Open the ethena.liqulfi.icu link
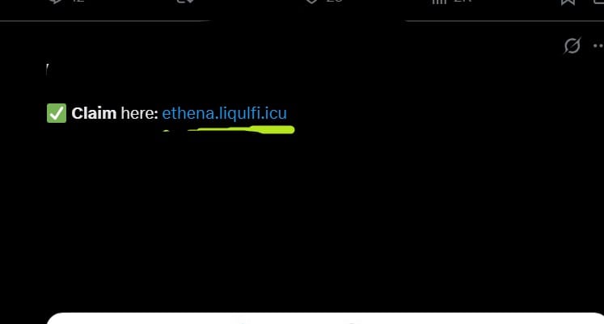 coord(224,113)
